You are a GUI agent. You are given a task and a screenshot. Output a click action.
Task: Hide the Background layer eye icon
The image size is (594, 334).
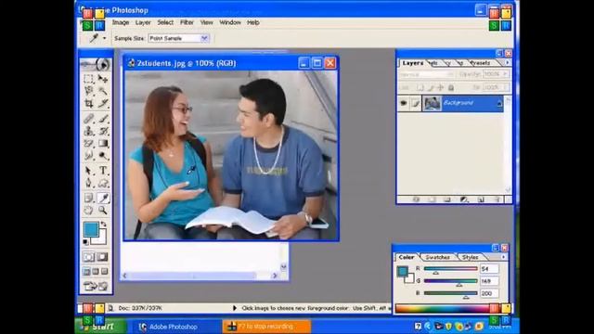404,103
